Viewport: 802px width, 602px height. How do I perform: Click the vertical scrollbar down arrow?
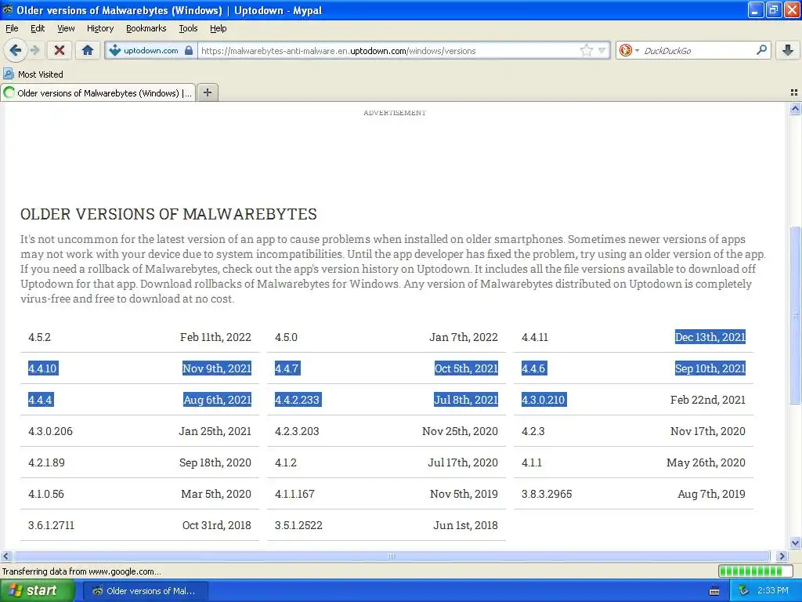tap(795, 542)
